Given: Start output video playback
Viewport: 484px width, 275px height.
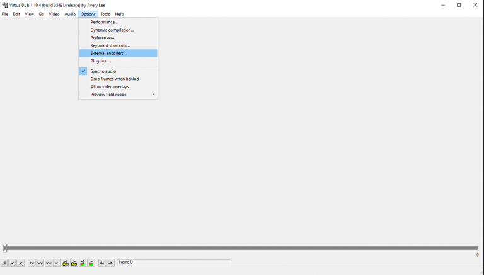Looking at the screenshot, I should tap(21, 263).
